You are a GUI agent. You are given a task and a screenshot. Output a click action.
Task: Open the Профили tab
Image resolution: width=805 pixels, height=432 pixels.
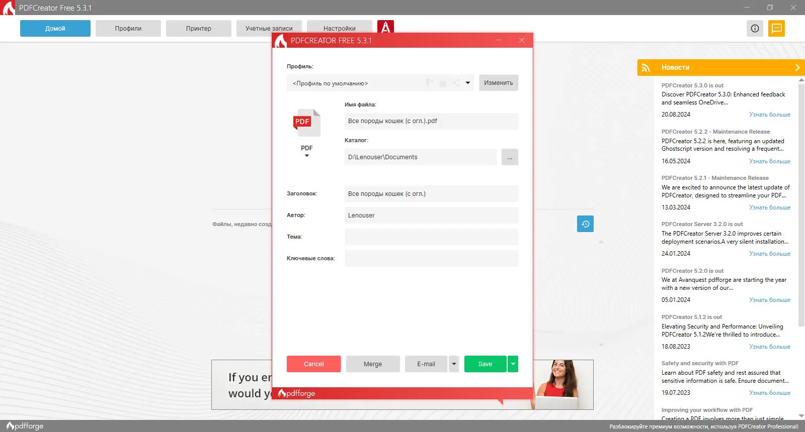128,28
